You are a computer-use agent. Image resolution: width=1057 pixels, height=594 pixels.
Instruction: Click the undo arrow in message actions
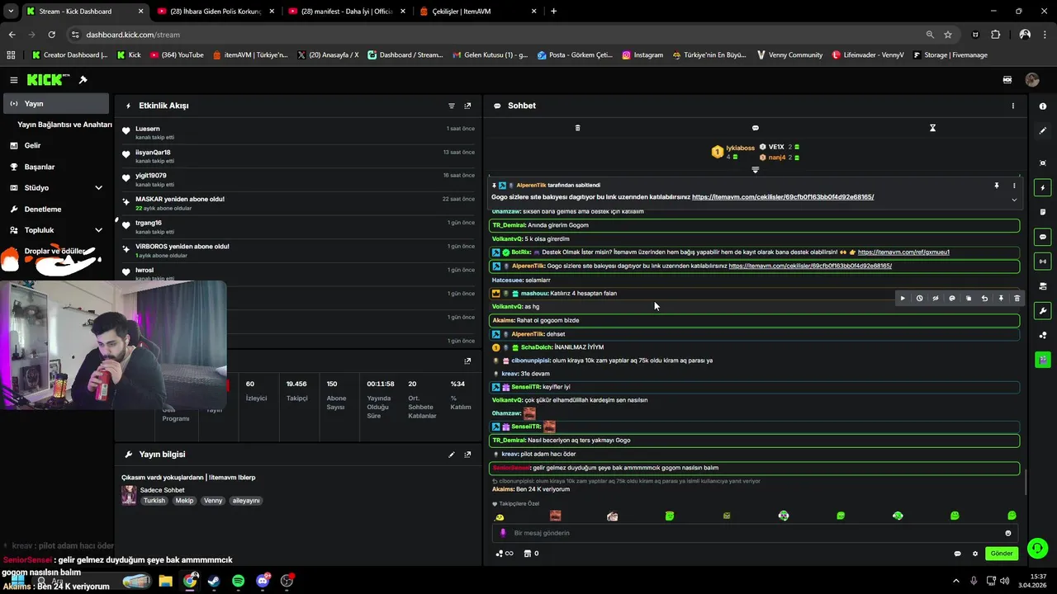pyautogui.click(x=984, y=298)
